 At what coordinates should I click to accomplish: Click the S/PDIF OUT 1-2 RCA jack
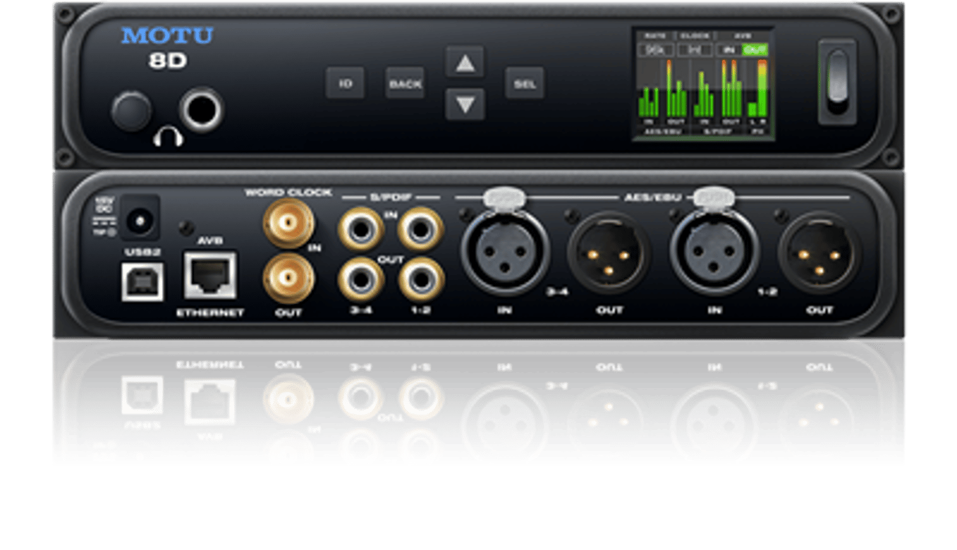pyautogui.click(x=420, y=279)
